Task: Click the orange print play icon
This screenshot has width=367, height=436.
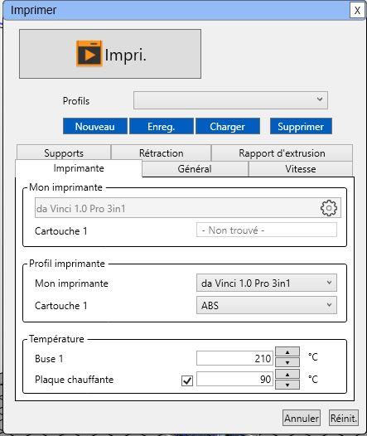Action: coord(89,53)
